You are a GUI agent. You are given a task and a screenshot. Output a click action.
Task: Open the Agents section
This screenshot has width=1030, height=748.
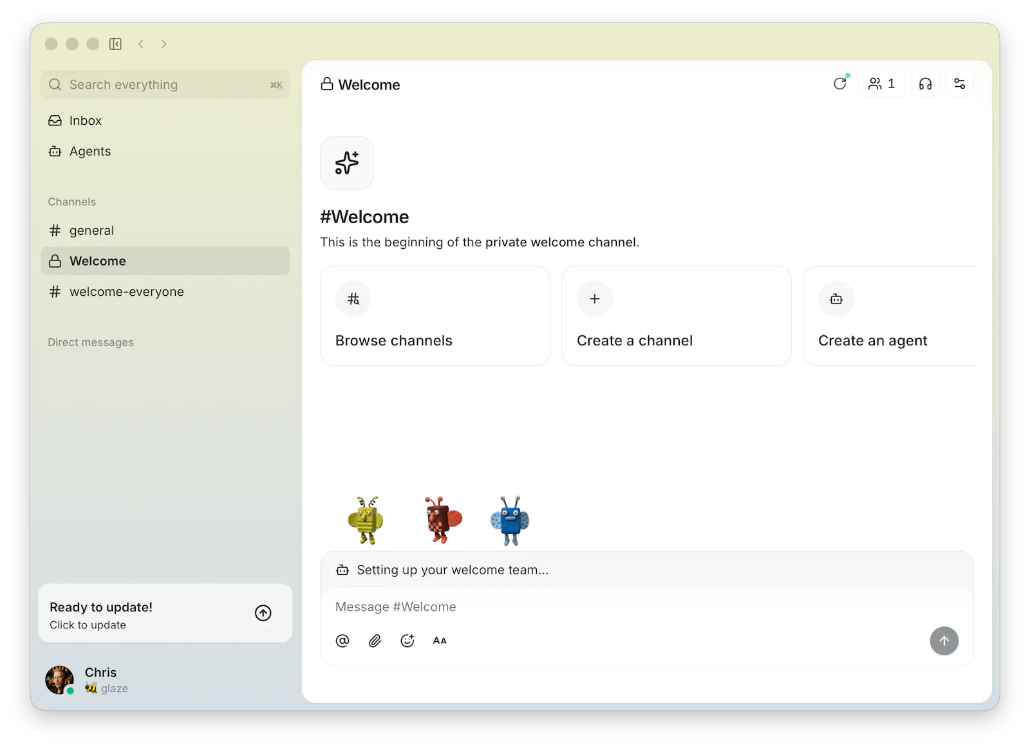[165, 151]
